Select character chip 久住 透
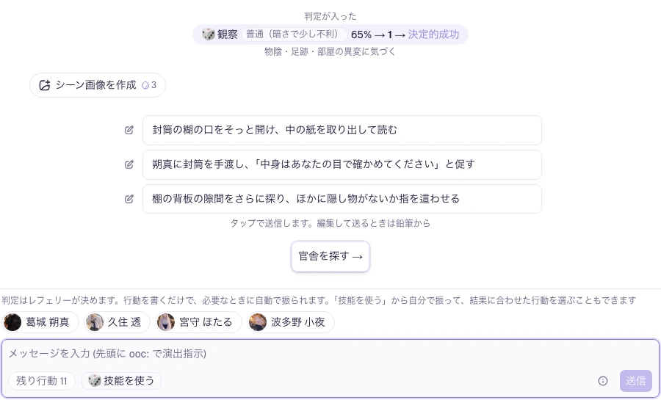Image resolution: width=661 pixels, height=400 pixels. coord(117,322)
